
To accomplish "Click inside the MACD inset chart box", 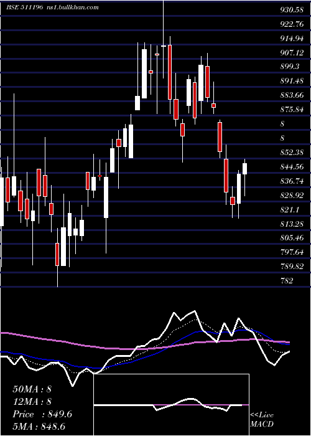I will tap(171, 405).
